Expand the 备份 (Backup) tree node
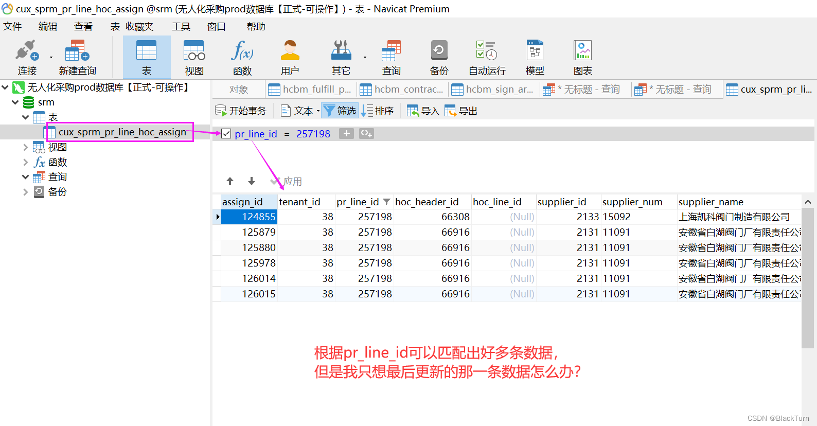This screenshot has height=426, width=817. coord(26,192)
